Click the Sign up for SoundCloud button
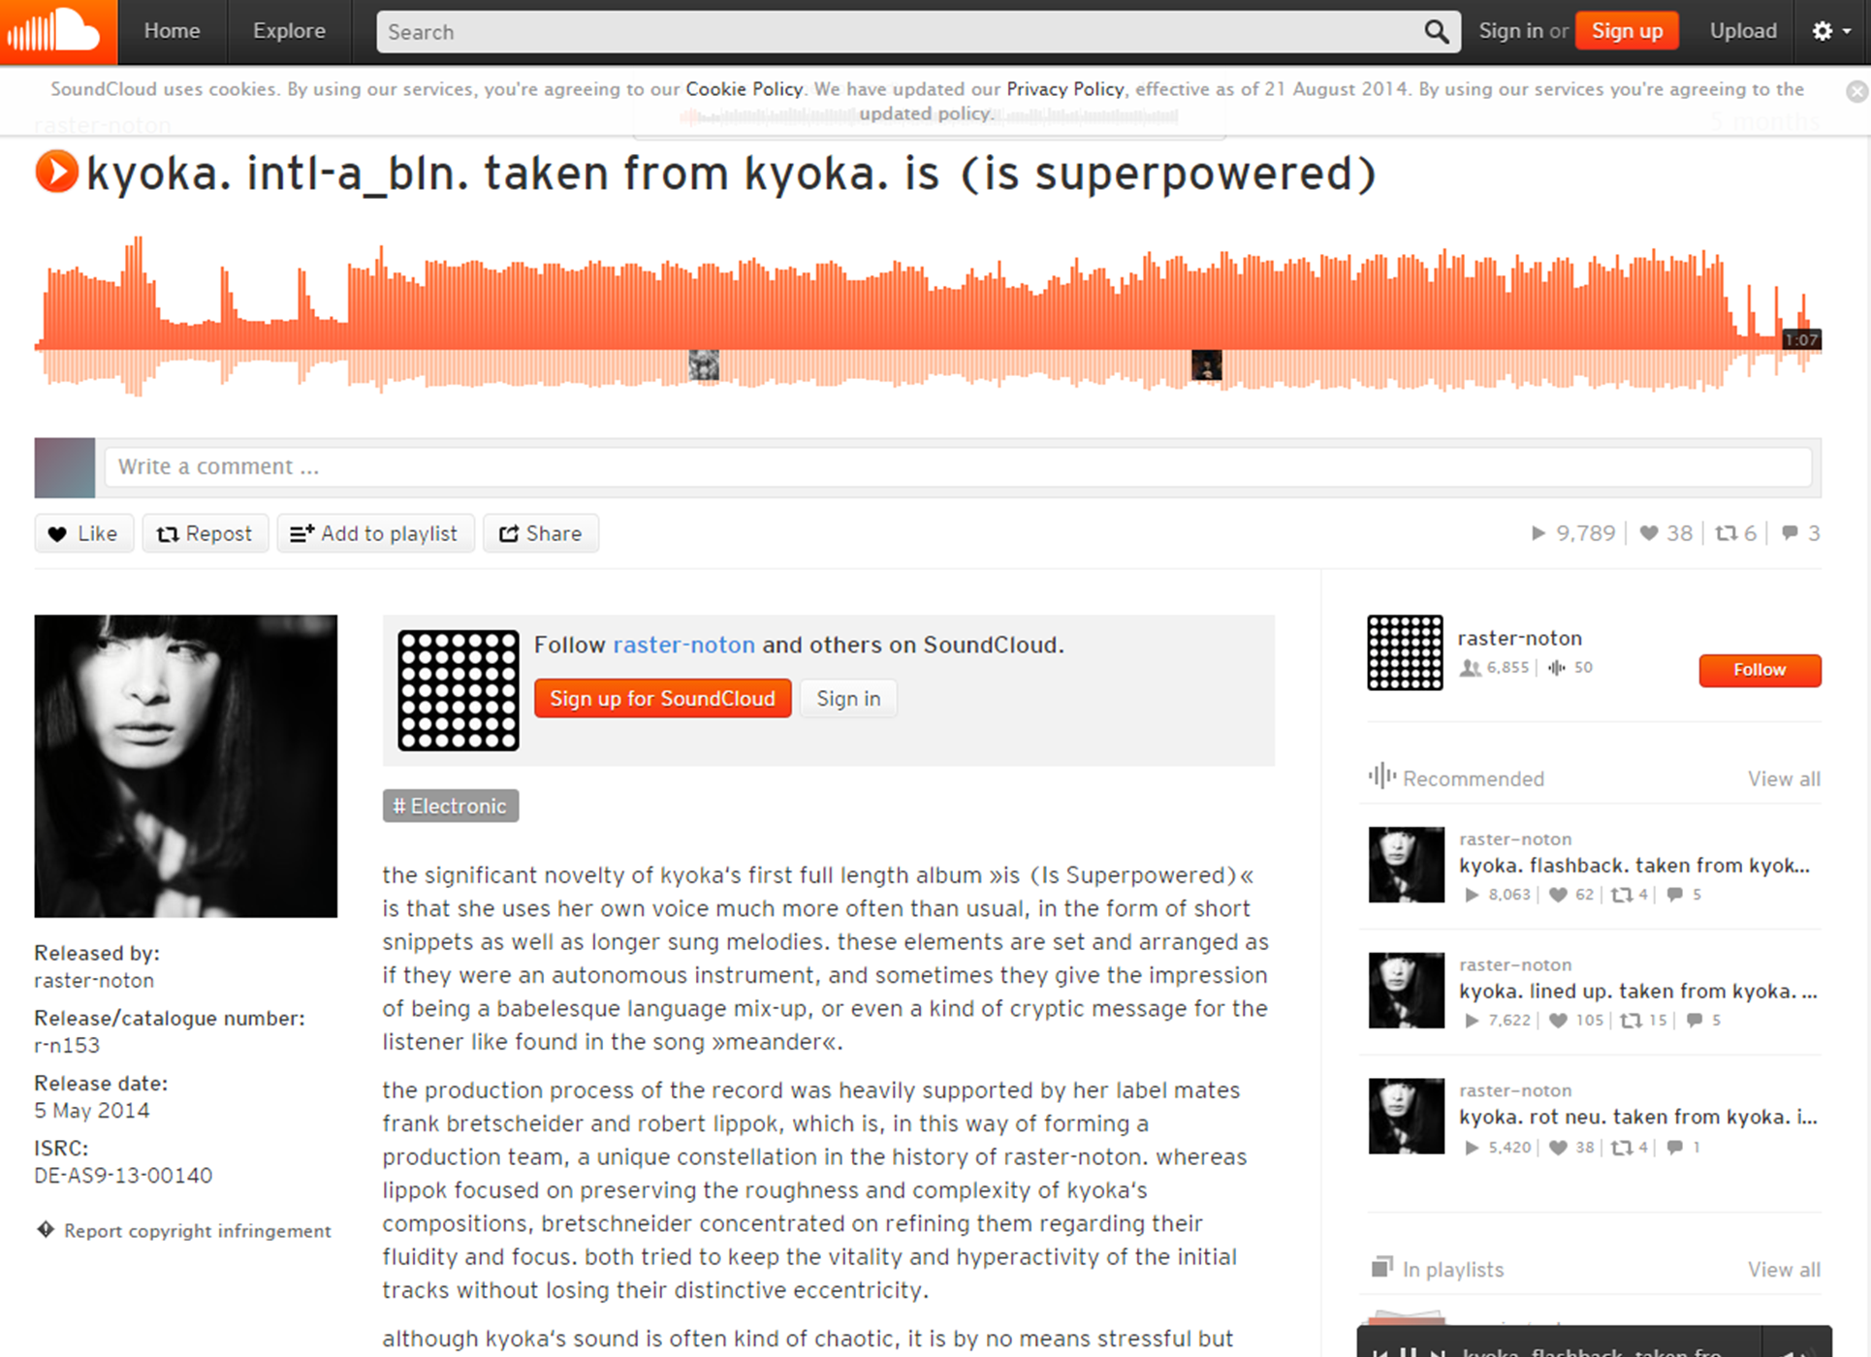Screen dimensions: 1871x1357 coord(662,698)
